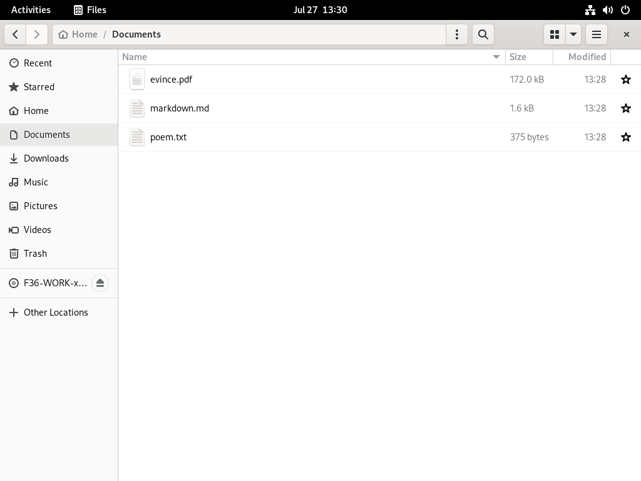The height and width of the screenshot is (481, 641).
Task: Open search with the magnifier icon
Action: pos(483,34)
